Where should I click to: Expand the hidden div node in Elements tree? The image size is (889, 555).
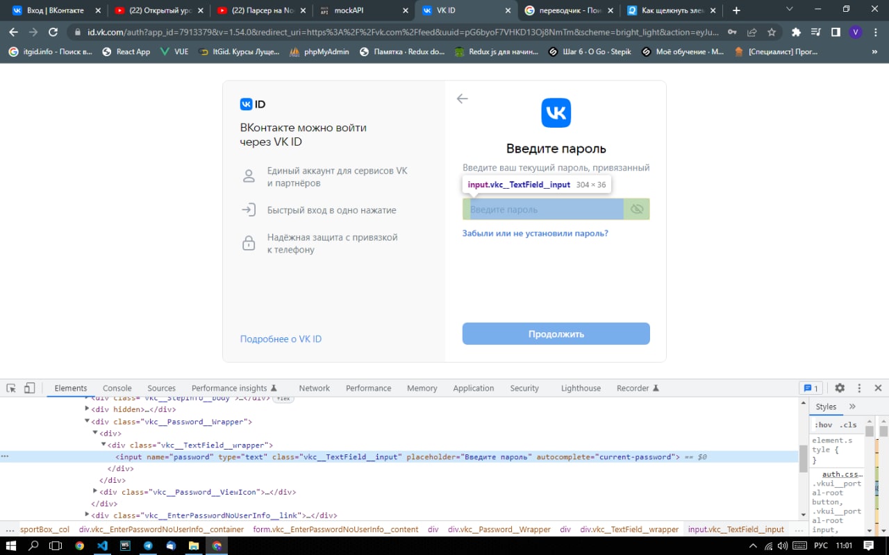coord(88,409)
